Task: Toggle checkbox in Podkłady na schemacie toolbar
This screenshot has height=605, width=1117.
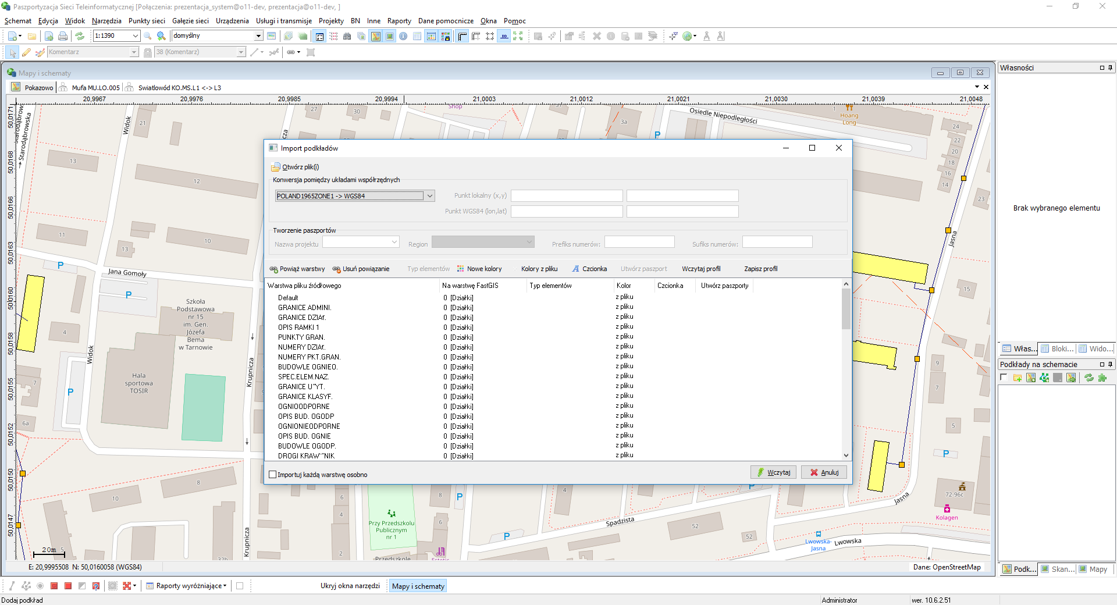Action: click(x=1004, y=378)
